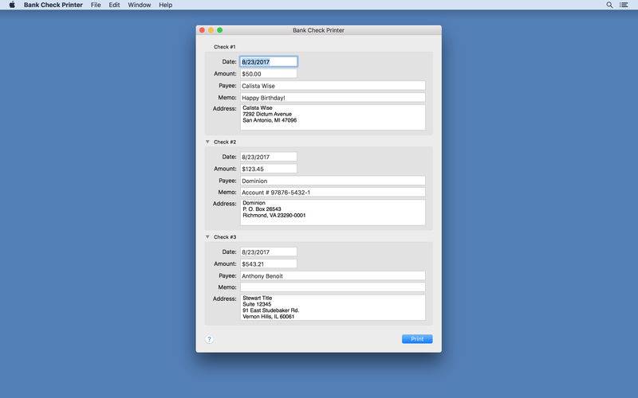The image size is (638, 398).
Task: Open Notification Center list icon
Action: pos(624,5)
